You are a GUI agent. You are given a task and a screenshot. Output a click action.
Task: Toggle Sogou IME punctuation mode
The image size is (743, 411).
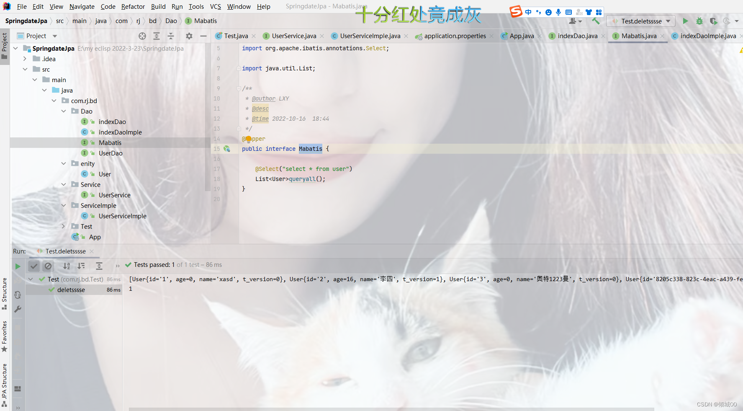coord(538,12)
